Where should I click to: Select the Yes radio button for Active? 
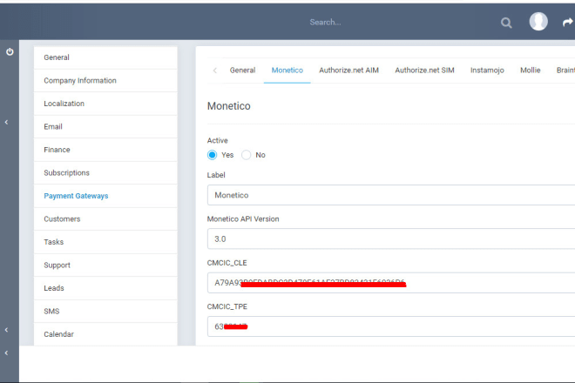pyautogui.click(x=212, y=155)
